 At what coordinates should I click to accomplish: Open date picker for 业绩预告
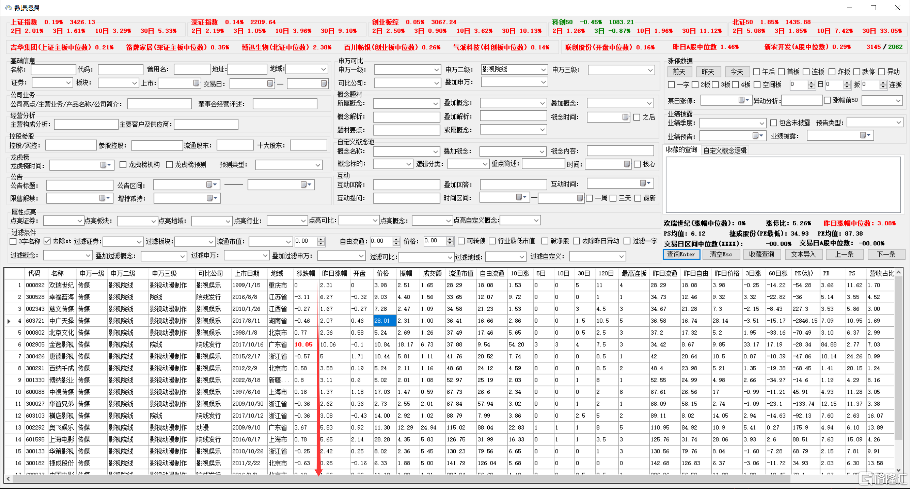(758, 135)
